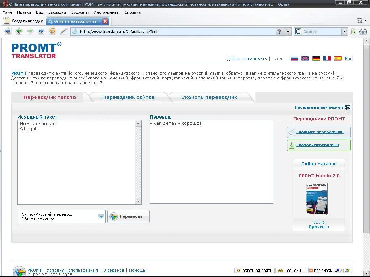Switch site language to German flag
This screenshot has width=370, height=277.
[316, 58]
